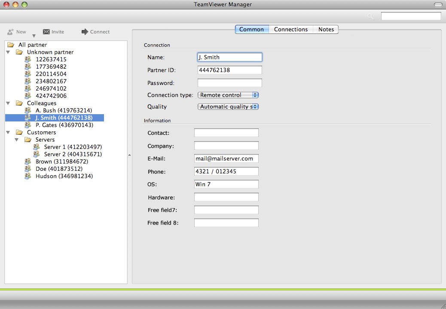Select Server 2 (404315671) text
This screenshot has width=446, height=309.
(x=73, y=154)
